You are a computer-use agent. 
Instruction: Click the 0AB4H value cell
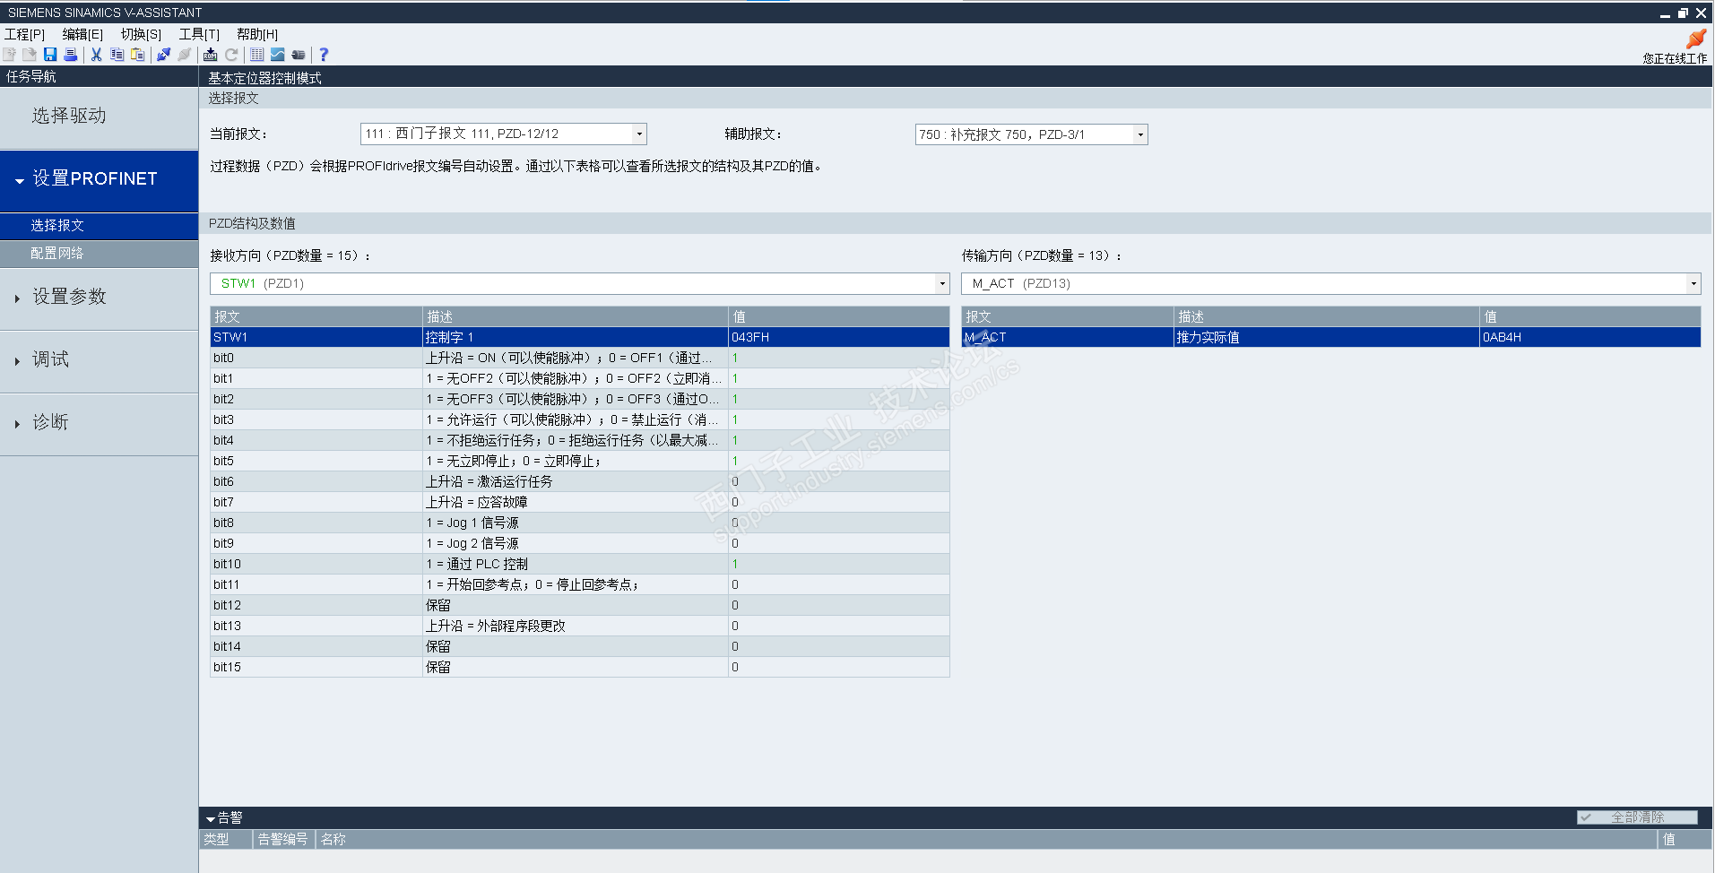pos(1589,337)
